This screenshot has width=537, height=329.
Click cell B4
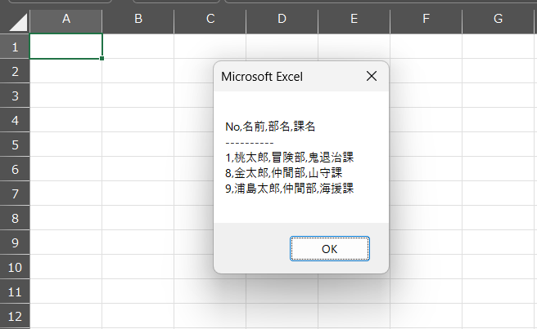138,120
